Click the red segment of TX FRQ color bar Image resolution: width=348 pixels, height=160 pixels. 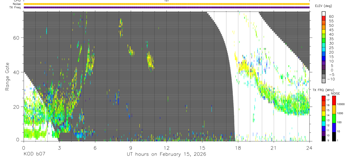click(x=323, y=98)
